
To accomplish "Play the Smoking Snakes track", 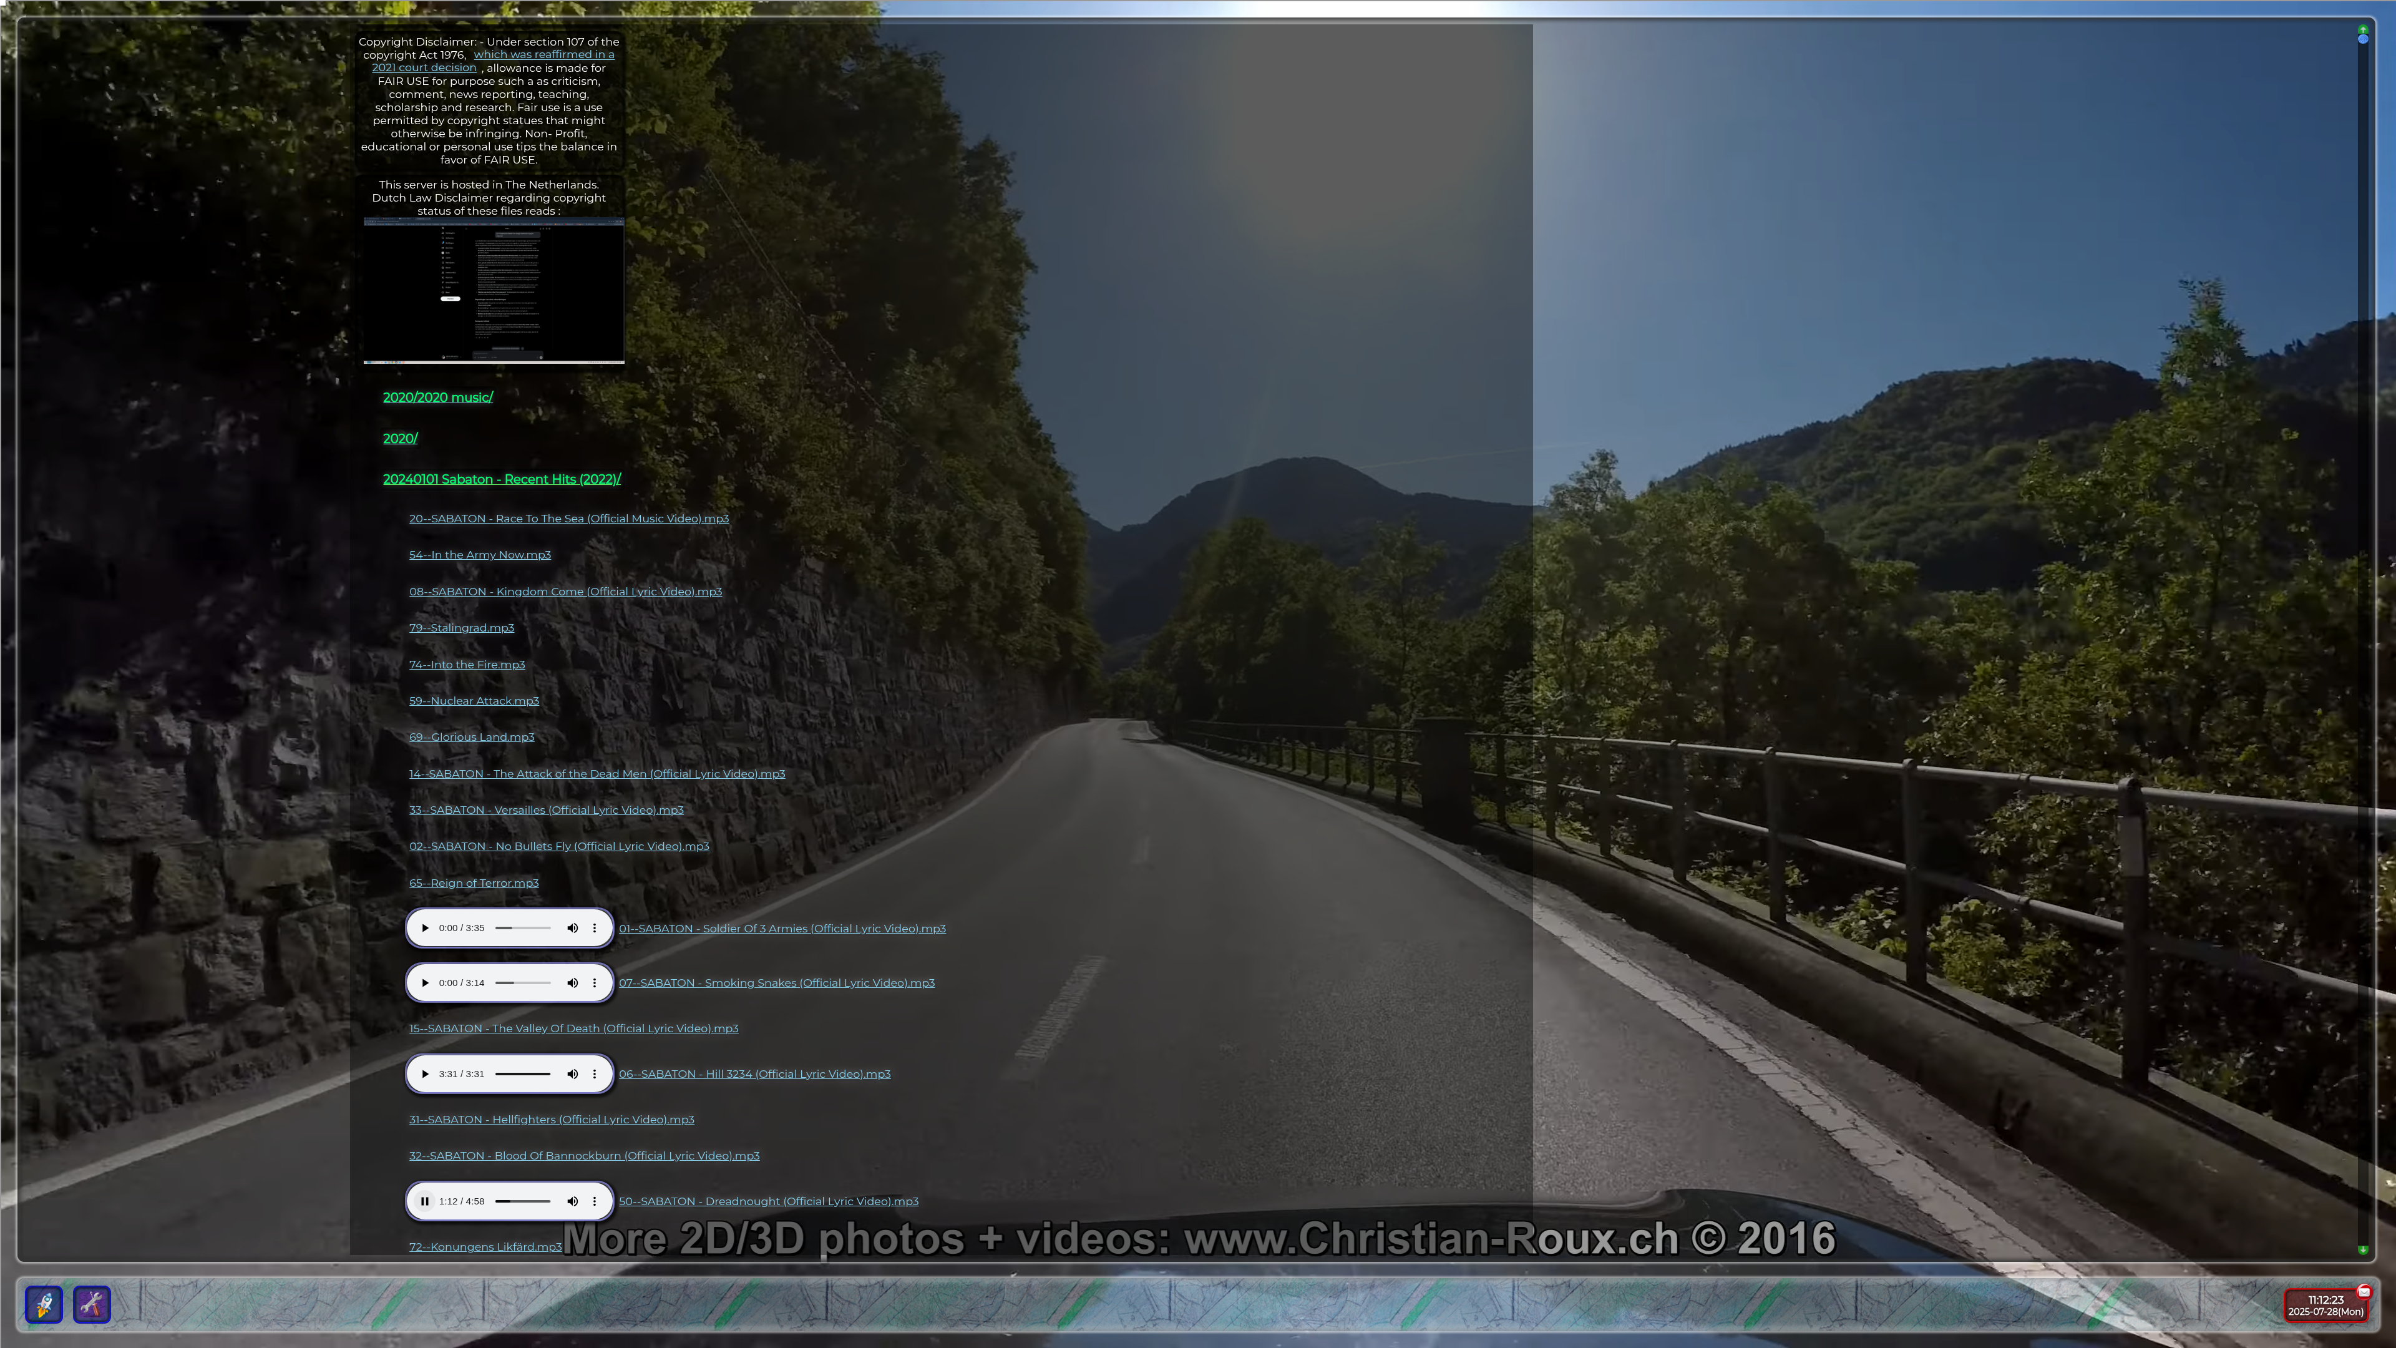I will 425,984.
